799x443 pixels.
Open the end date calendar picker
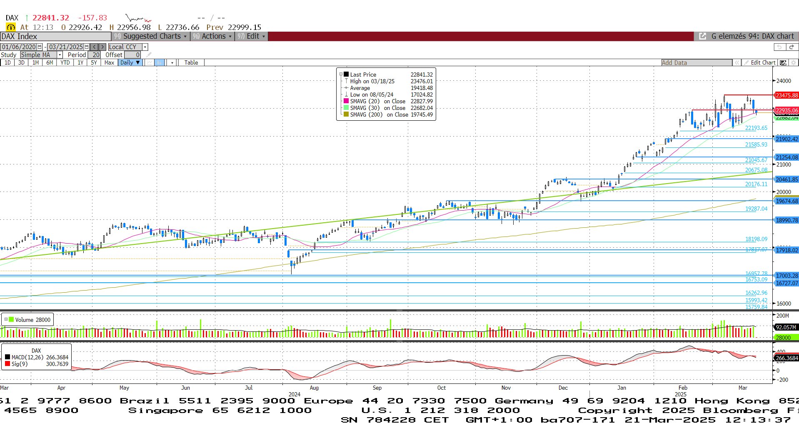[x=87, y=47]
